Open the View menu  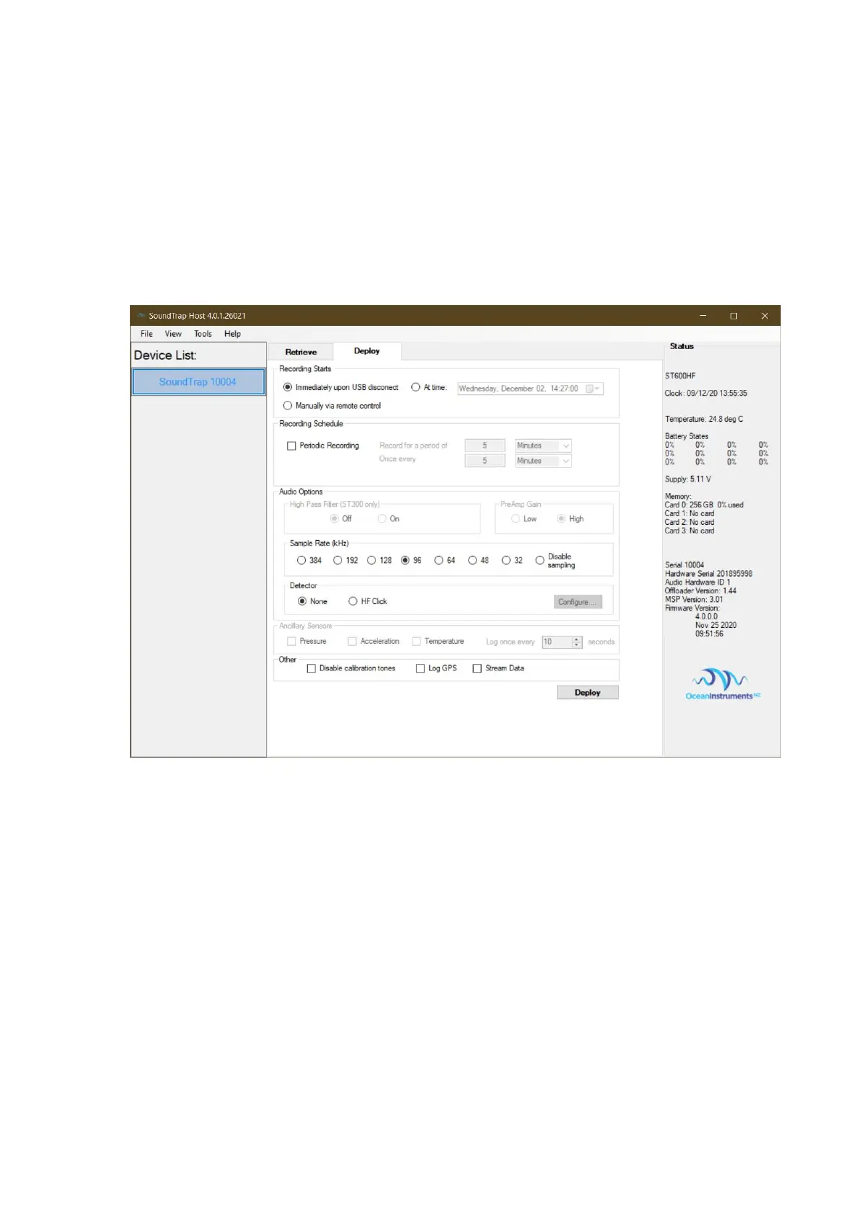[x=173, y=334]
